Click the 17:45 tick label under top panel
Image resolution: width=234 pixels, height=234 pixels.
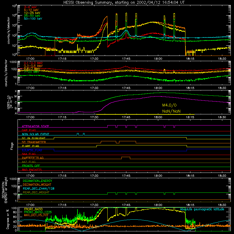pyautogui.click(x=126, y=59)
